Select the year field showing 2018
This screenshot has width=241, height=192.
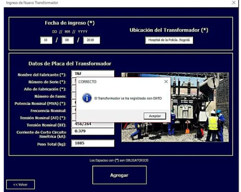coord(91,40)
